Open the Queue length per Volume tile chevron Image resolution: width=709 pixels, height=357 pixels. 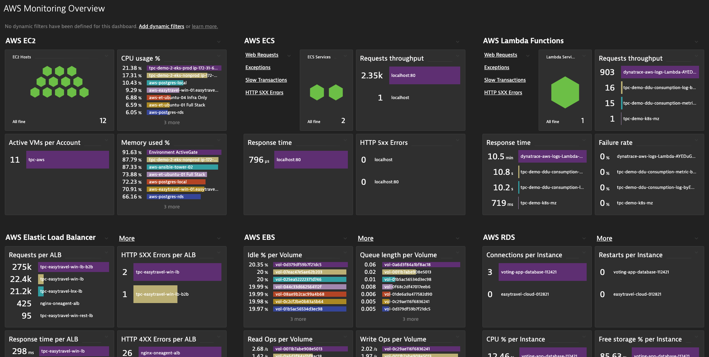[x=457, y=252]
